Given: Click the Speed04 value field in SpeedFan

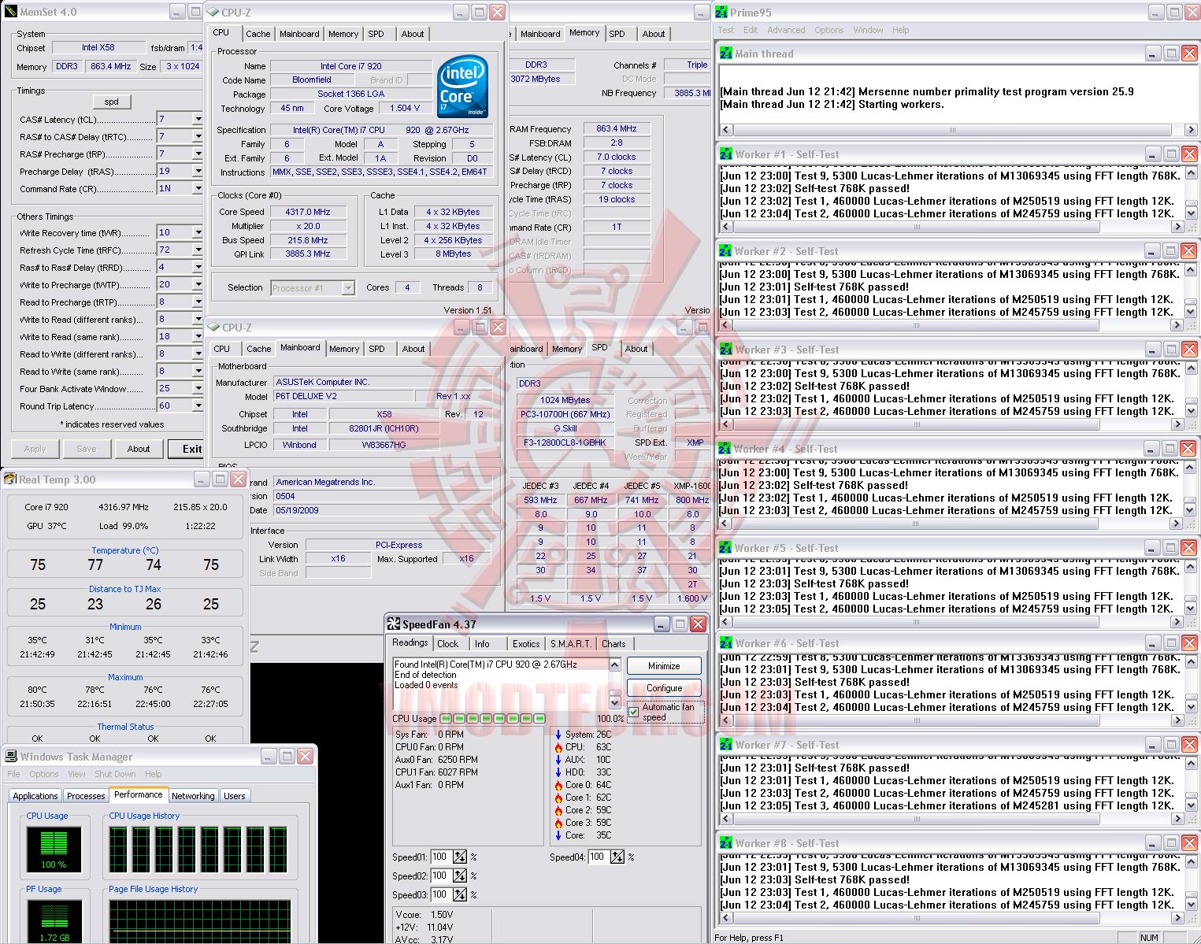Looking at the screenshot, I should point(598,857).
